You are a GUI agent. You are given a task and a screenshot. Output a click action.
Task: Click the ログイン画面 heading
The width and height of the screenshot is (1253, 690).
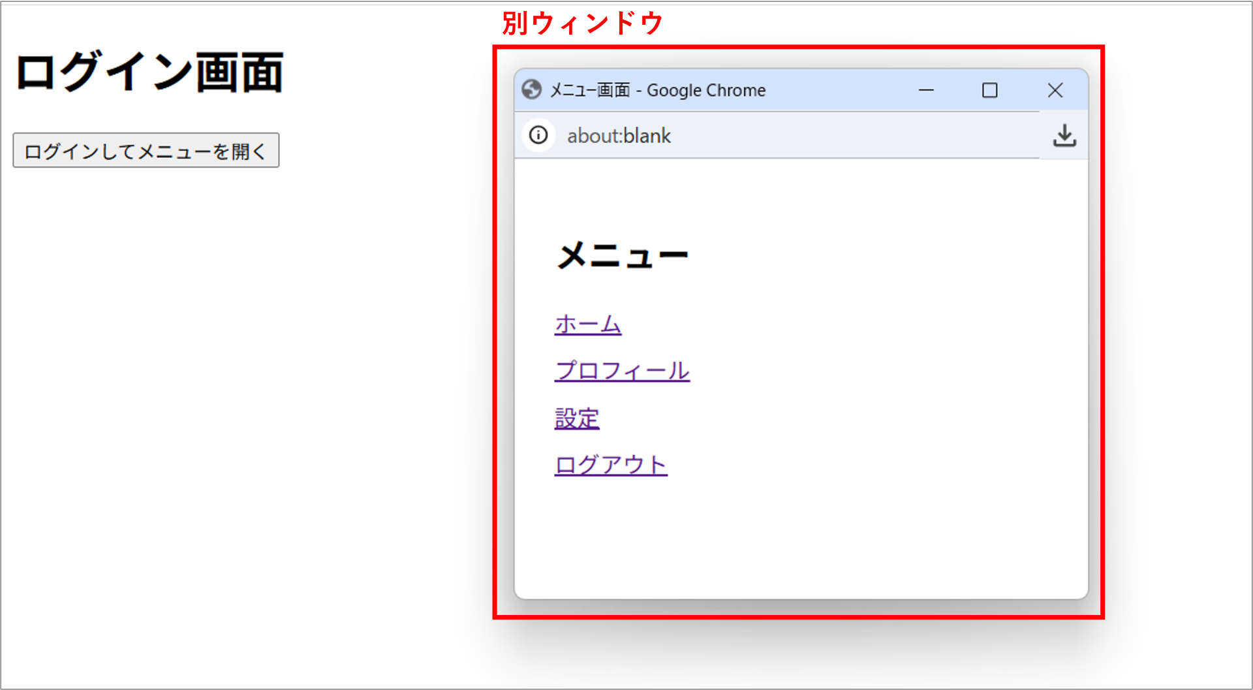(x=149, y=72)
